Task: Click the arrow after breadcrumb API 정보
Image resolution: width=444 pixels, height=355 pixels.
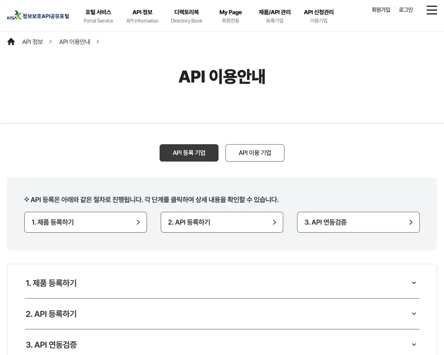Action: [x=50, y=42]
